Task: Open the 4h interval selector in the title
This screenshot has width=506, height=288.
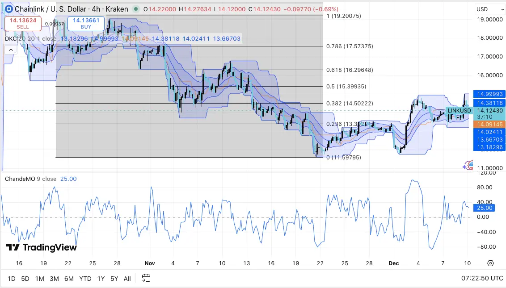Action: [x=97, y=8]
